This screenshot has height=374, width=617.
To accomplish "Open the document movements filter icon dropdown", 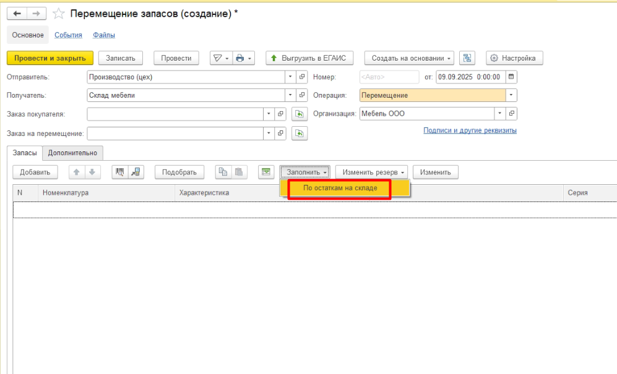I will tap(221, 58).
